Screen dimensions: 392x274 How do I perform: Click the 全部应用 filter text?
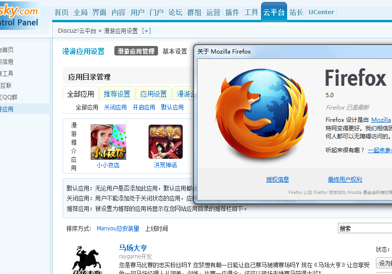coord(87,108)
